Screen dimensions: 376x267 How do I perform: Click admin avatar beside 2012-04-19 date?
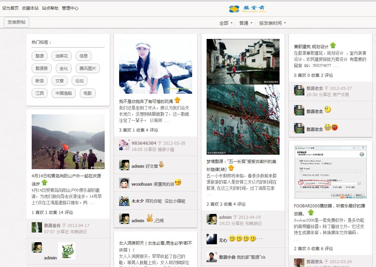click(x=212, y=219)
